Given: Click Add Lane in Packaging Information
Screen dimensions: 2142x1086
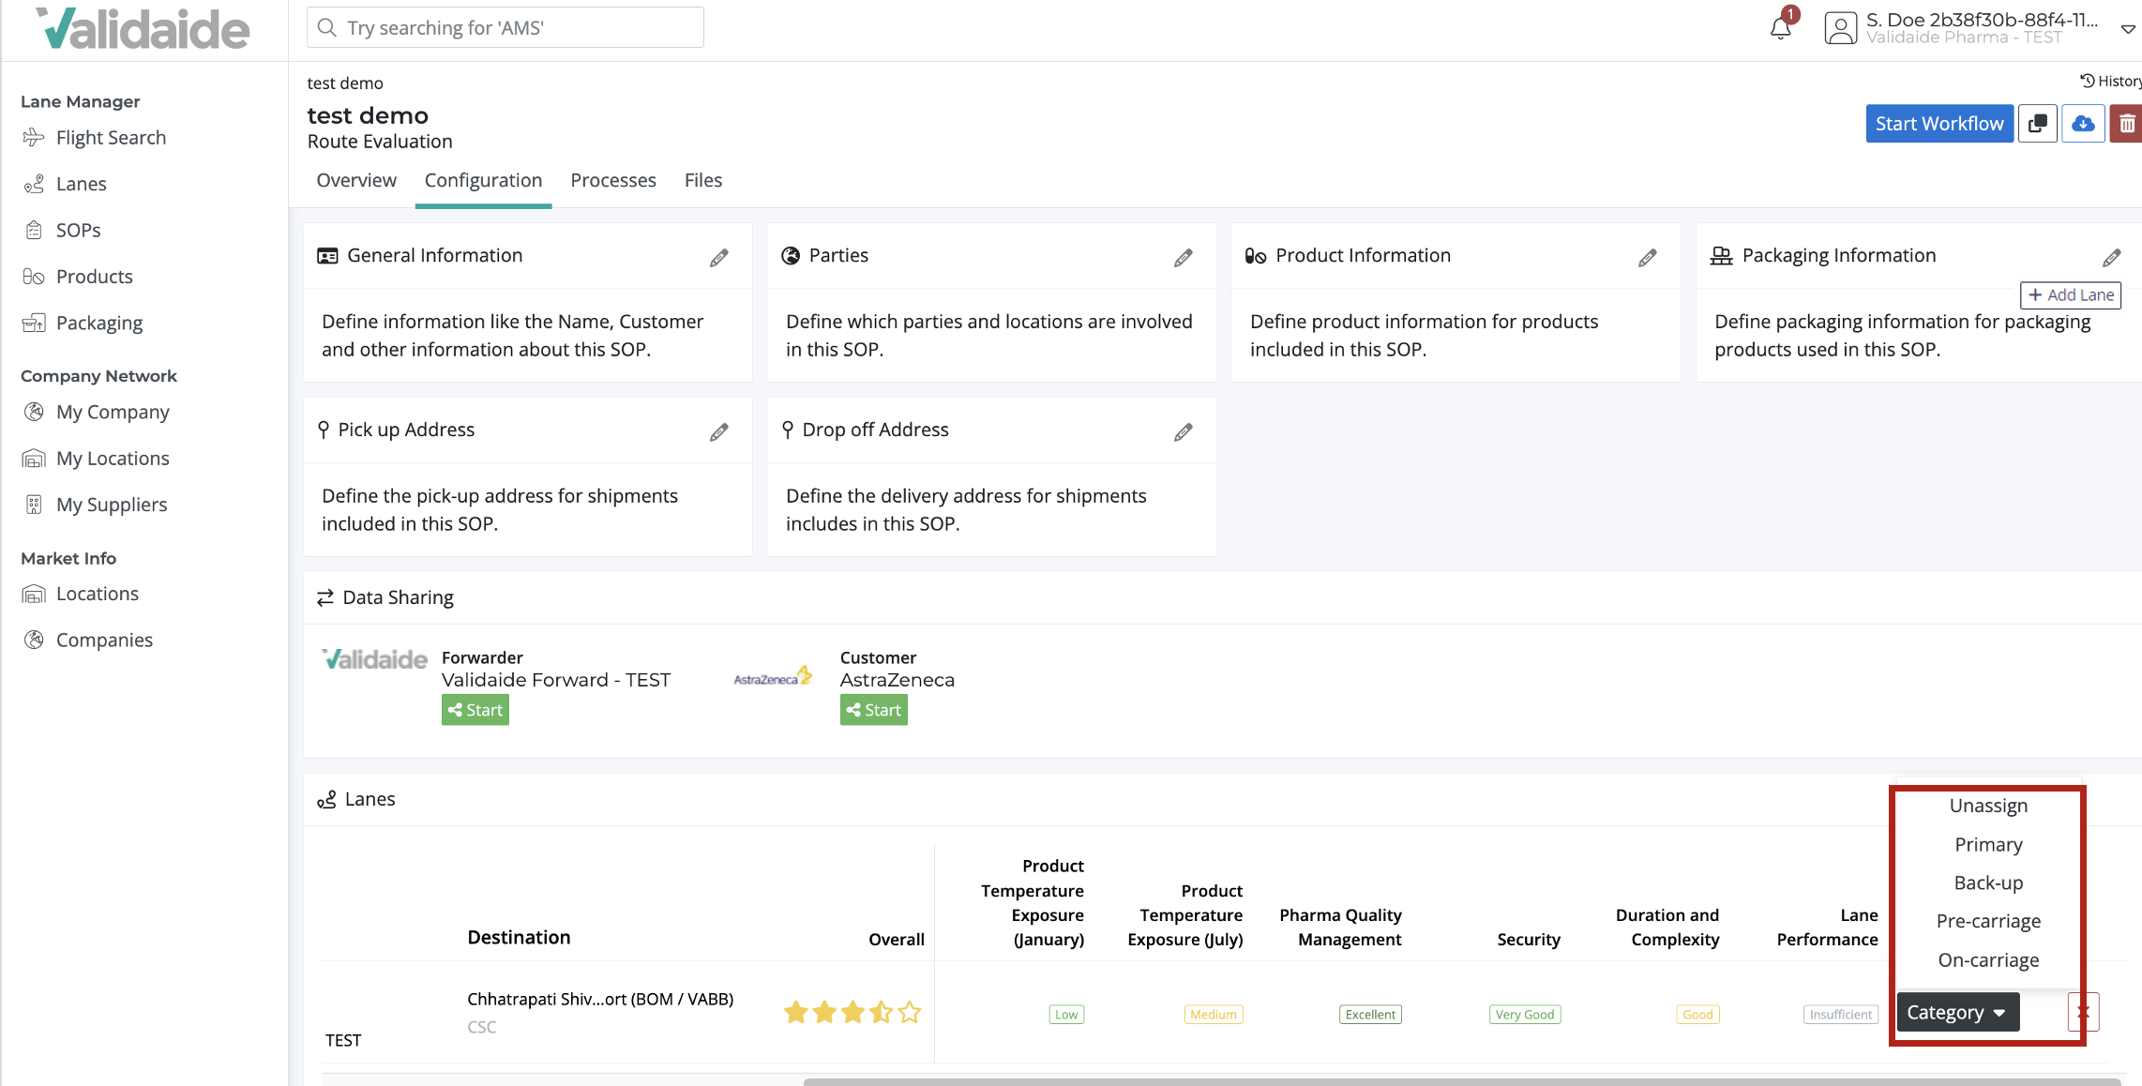Looking at the screenshot, I should (2071, 294).
